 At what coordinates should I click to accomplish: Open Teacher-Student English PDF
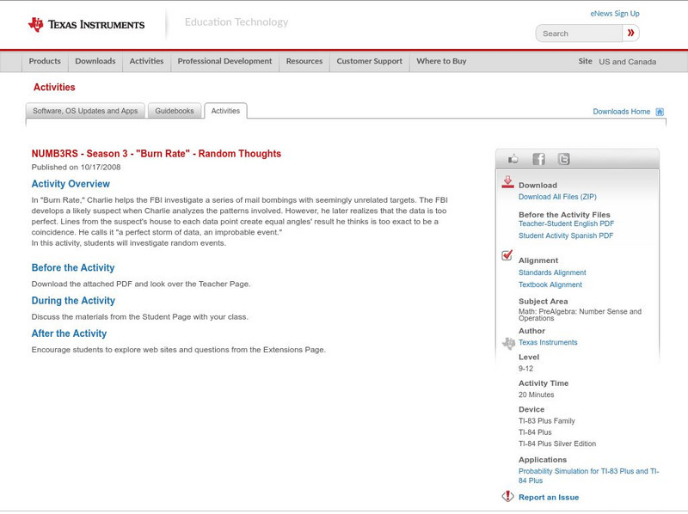coord(566,223)
